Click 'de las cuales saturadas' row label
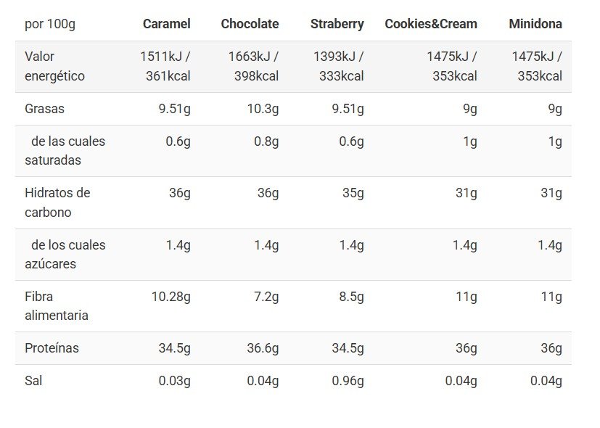The width and height of the screenshot is (600, 428). pos(65,151)
